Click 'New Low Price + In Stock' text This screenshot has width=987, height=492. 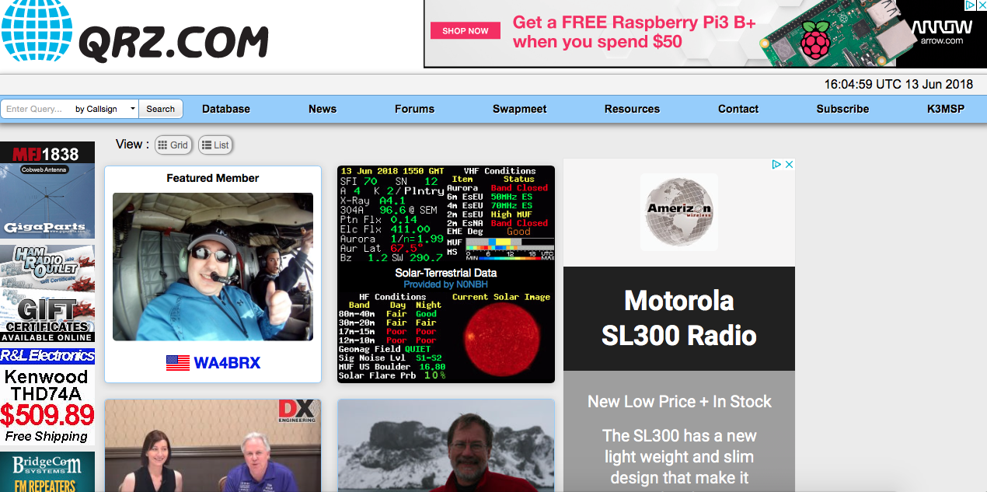coord(679,402)
